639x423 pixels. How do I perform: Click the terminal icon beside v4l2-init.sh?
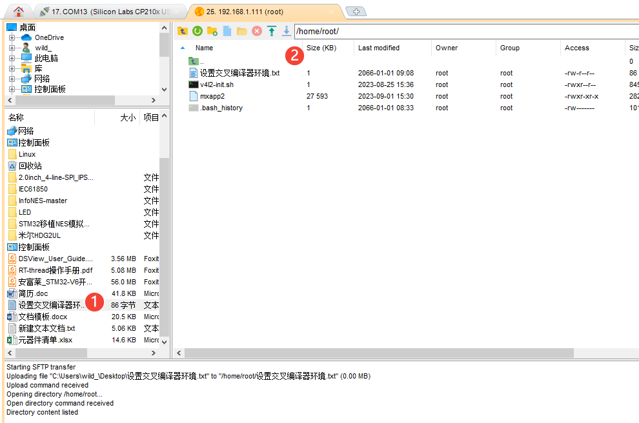(193, 84)
